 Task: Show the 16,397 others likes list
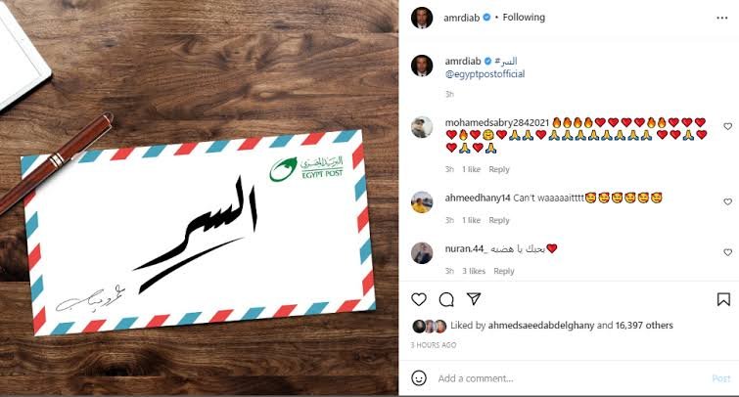pos(644,326)
